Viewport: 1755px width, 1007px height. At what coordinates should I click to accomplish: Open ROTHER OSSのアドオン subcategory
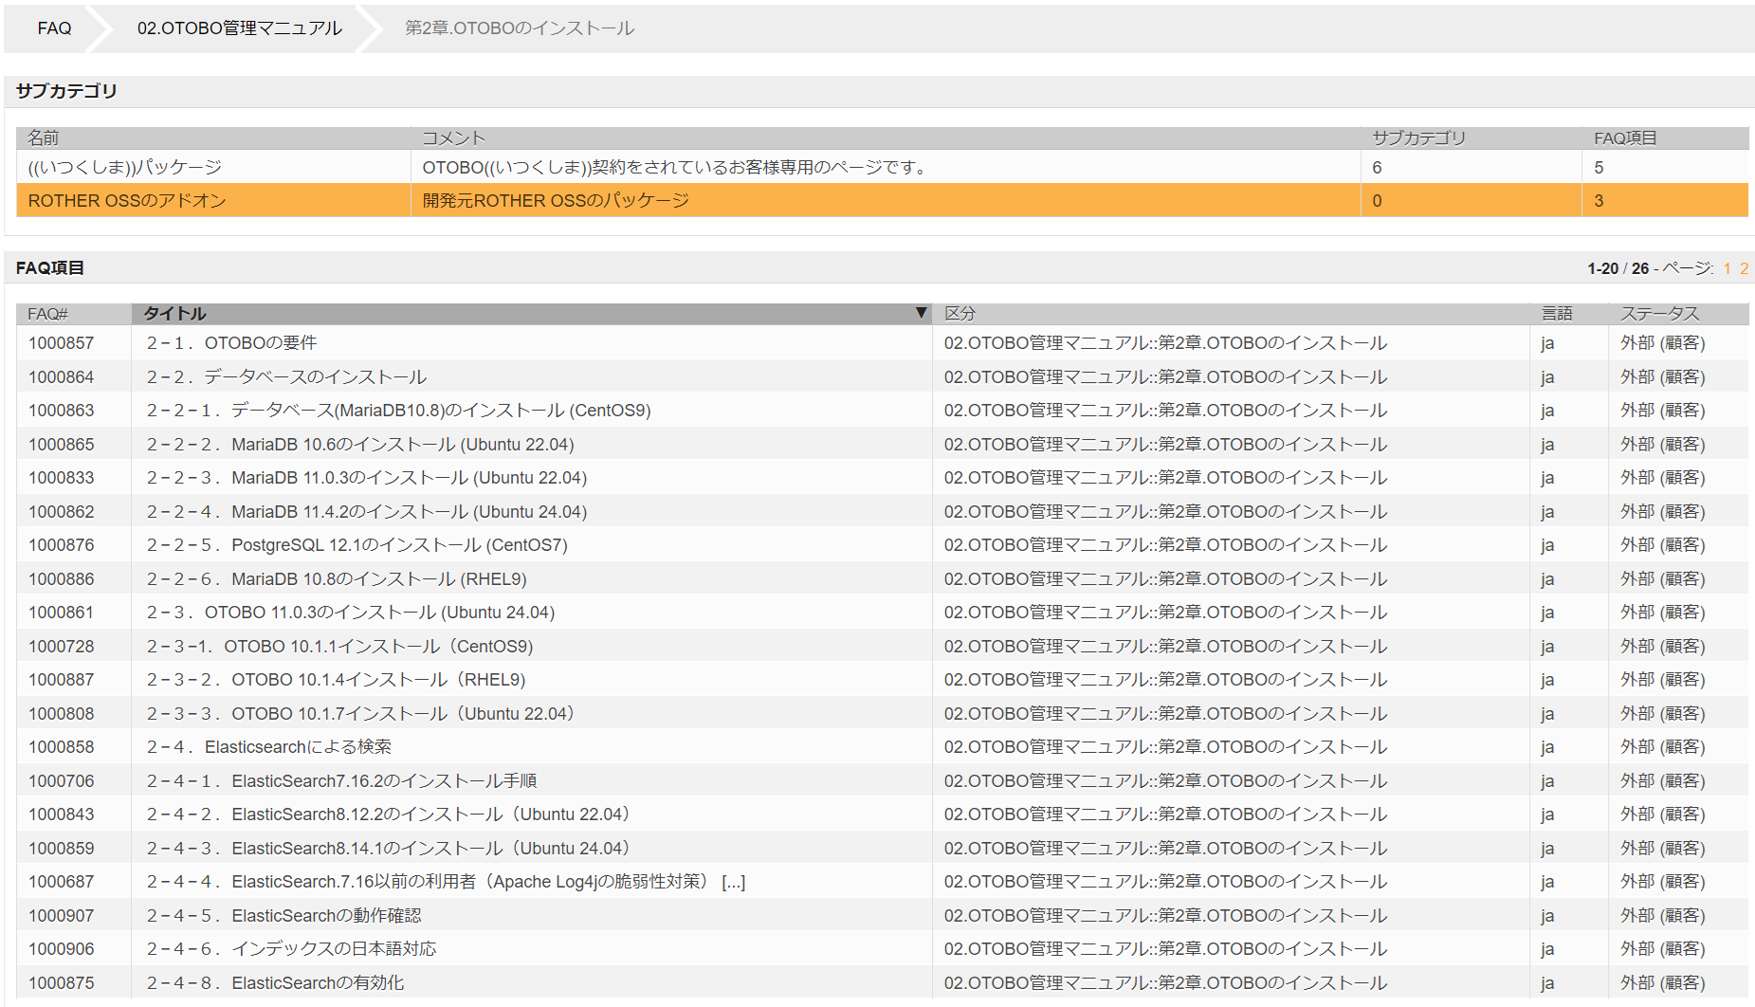(x=127, y=201)
